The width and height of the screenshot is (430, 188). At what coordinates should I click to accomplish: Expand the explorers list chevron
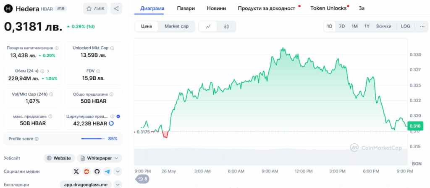(118, 184)
